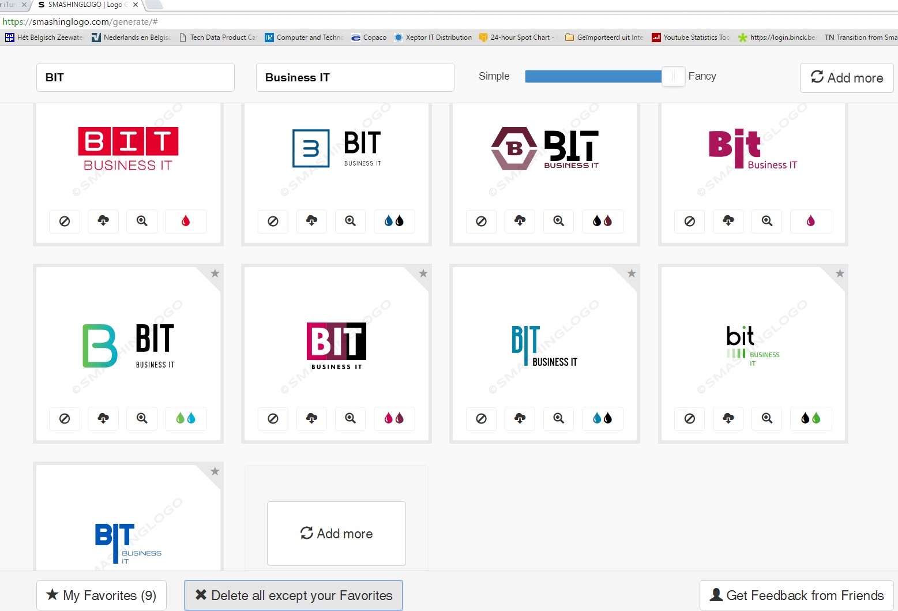Open My Favorites (9)

(102, 595)
